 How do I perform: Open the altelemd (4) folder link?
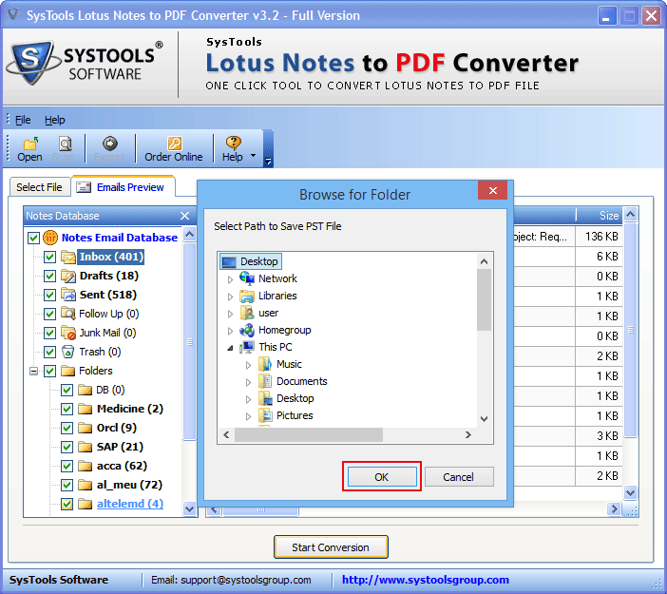tap(130, 504)
